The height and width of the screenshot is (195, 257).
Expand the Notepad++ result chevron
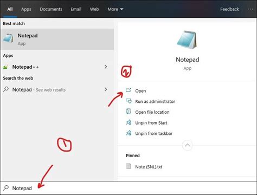(x=106, y=67)
